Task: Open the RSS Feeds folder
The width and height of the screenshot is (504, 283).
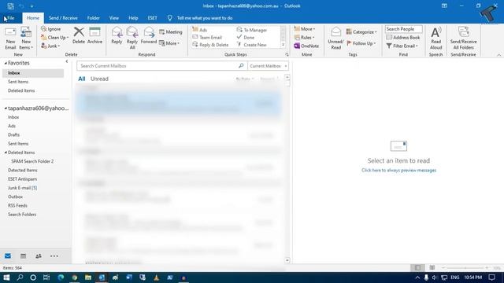Action: (x=17, y=205)
